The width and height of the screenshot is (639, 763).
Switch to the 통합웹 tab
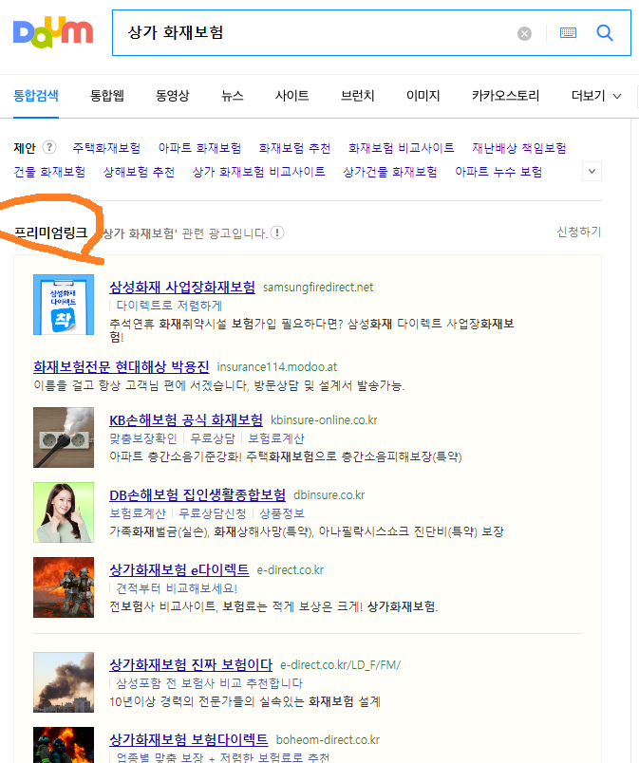107,95
